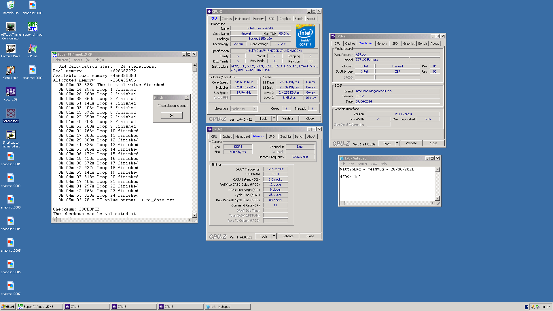Click the taskbar clock 01:27

(x=546, y=307)
